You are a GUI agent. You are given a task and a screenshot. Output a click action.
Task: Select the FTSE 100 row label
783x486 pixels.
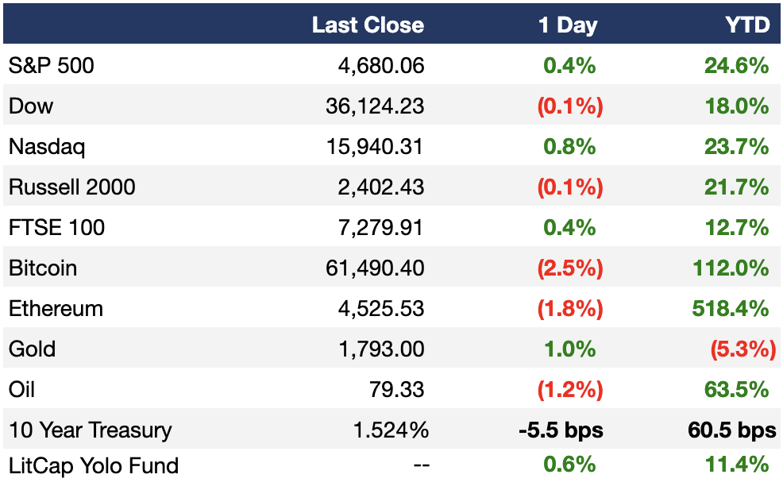57,227
